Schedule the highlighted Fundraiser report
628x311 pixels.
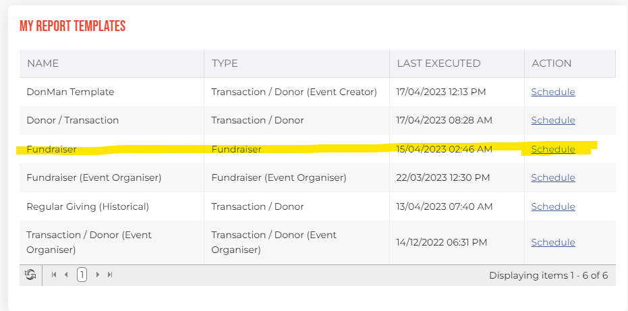553,149
